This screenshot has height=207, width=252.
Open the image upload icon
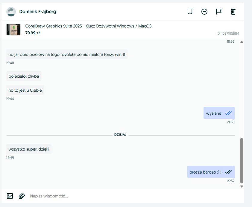tap(10, 196)
